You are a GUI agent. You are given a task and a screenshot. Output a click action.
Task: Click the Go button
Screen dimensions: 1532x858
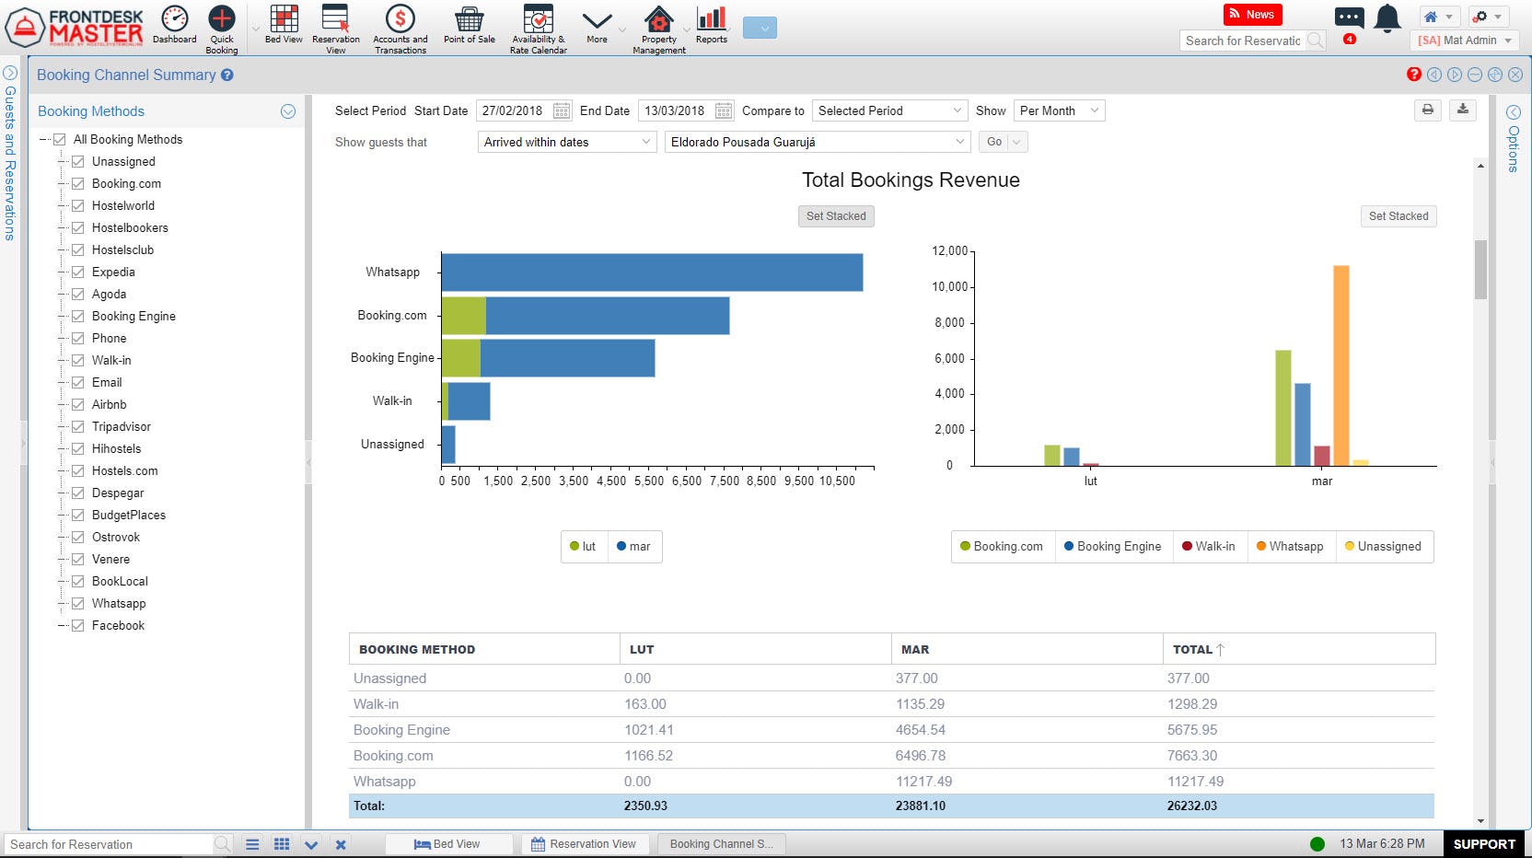pyautogui.click(x=994, y=142)
